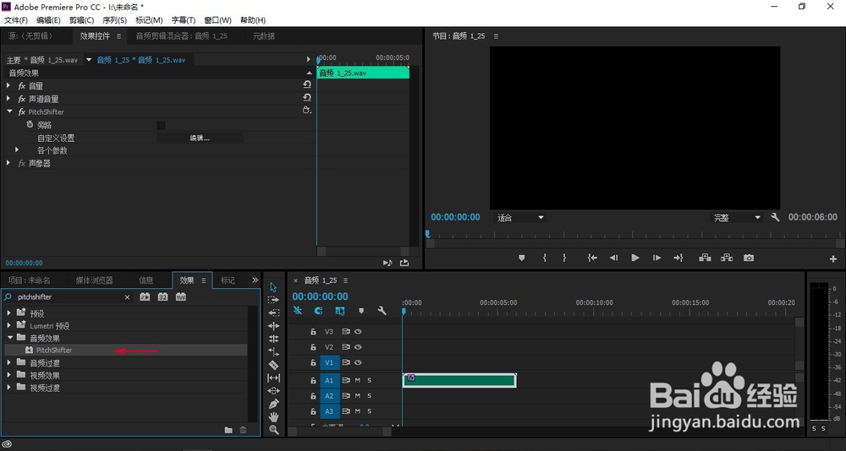Toggle V2 track output eye
This screenshot has height=451, width=846.
(x=358, y=347)
